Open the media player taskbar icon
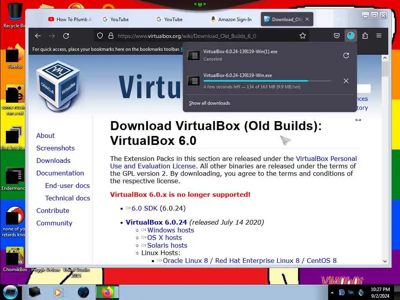The width and height of the screenshot is (400, 300). [x=58, y=292]
